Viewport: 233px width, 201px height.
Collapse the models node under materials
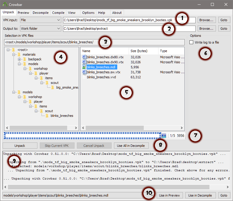coord(19,64)
